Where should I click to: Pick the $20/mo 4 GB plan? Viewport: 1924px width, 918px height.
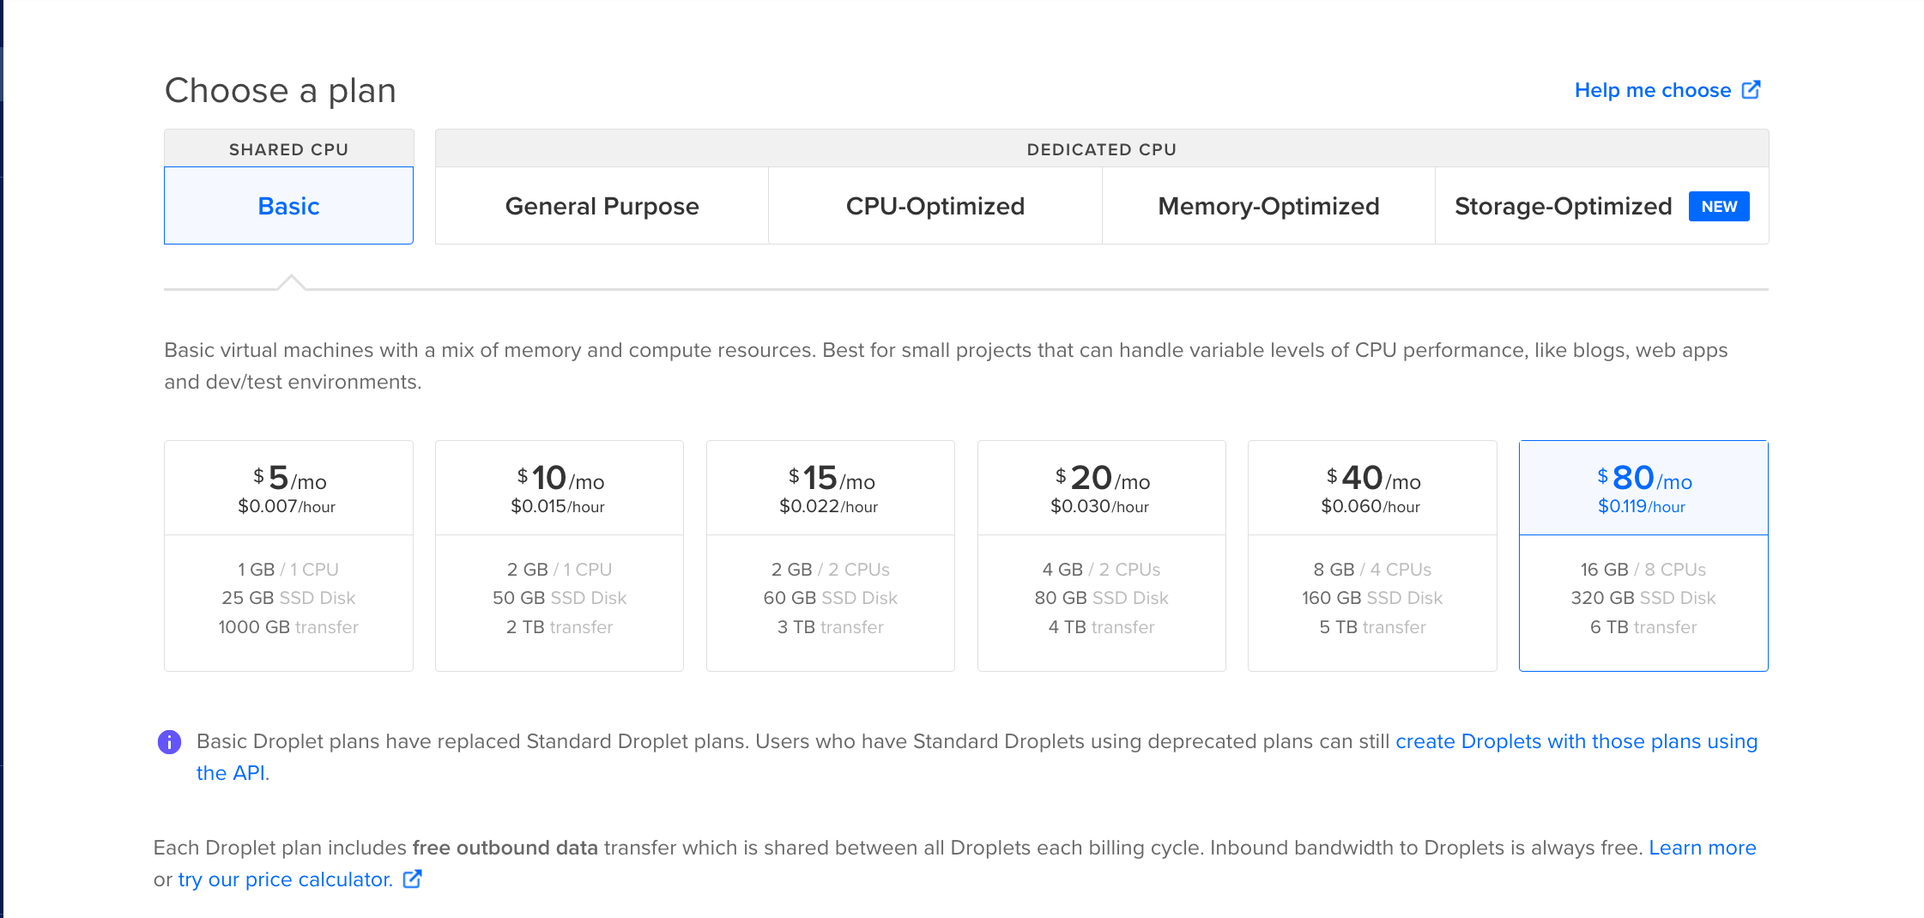click(1102, 556)
